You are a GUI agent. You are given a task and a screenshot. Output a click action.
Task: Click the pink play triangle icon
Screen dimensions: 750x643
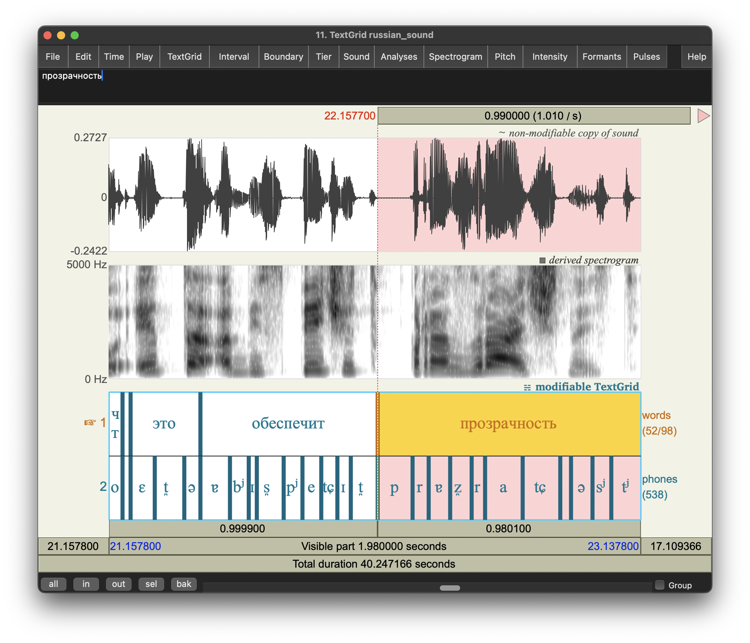pos(703,116)
